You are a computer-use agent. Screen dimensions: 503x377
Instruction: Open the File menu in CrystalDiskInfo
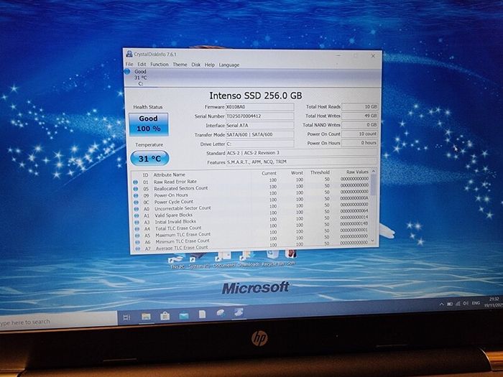(129, 64)
